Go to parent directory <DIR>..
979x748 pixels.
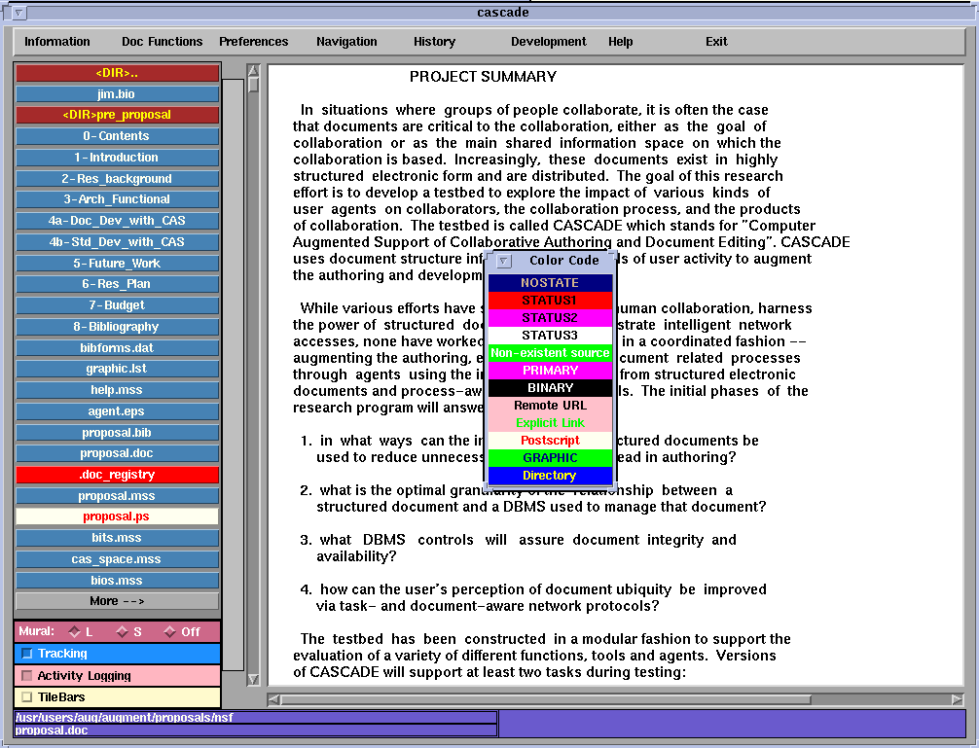click(x=117, y=73)
